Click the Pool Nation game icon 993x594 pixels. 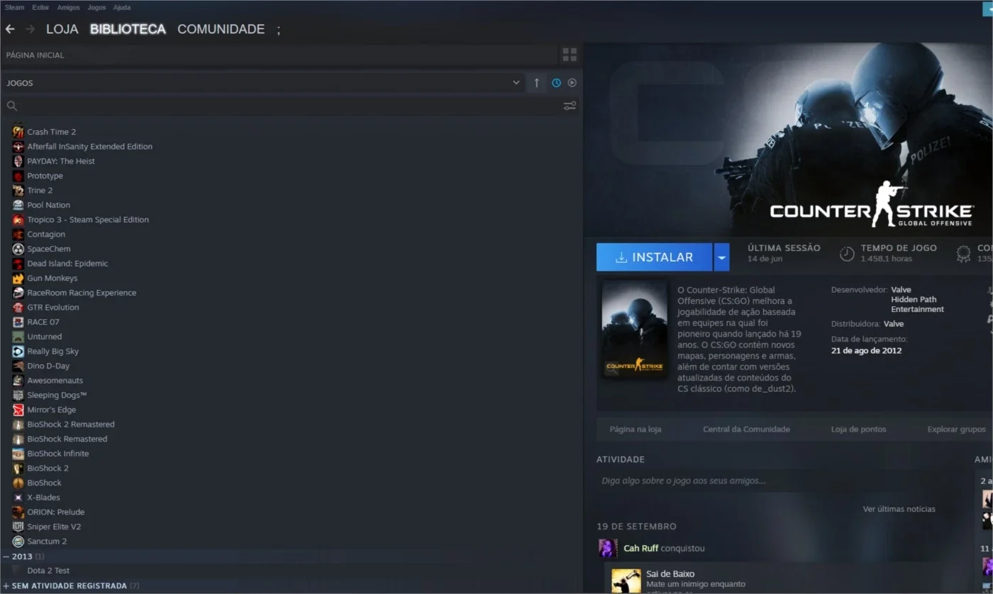pos(18,205)
